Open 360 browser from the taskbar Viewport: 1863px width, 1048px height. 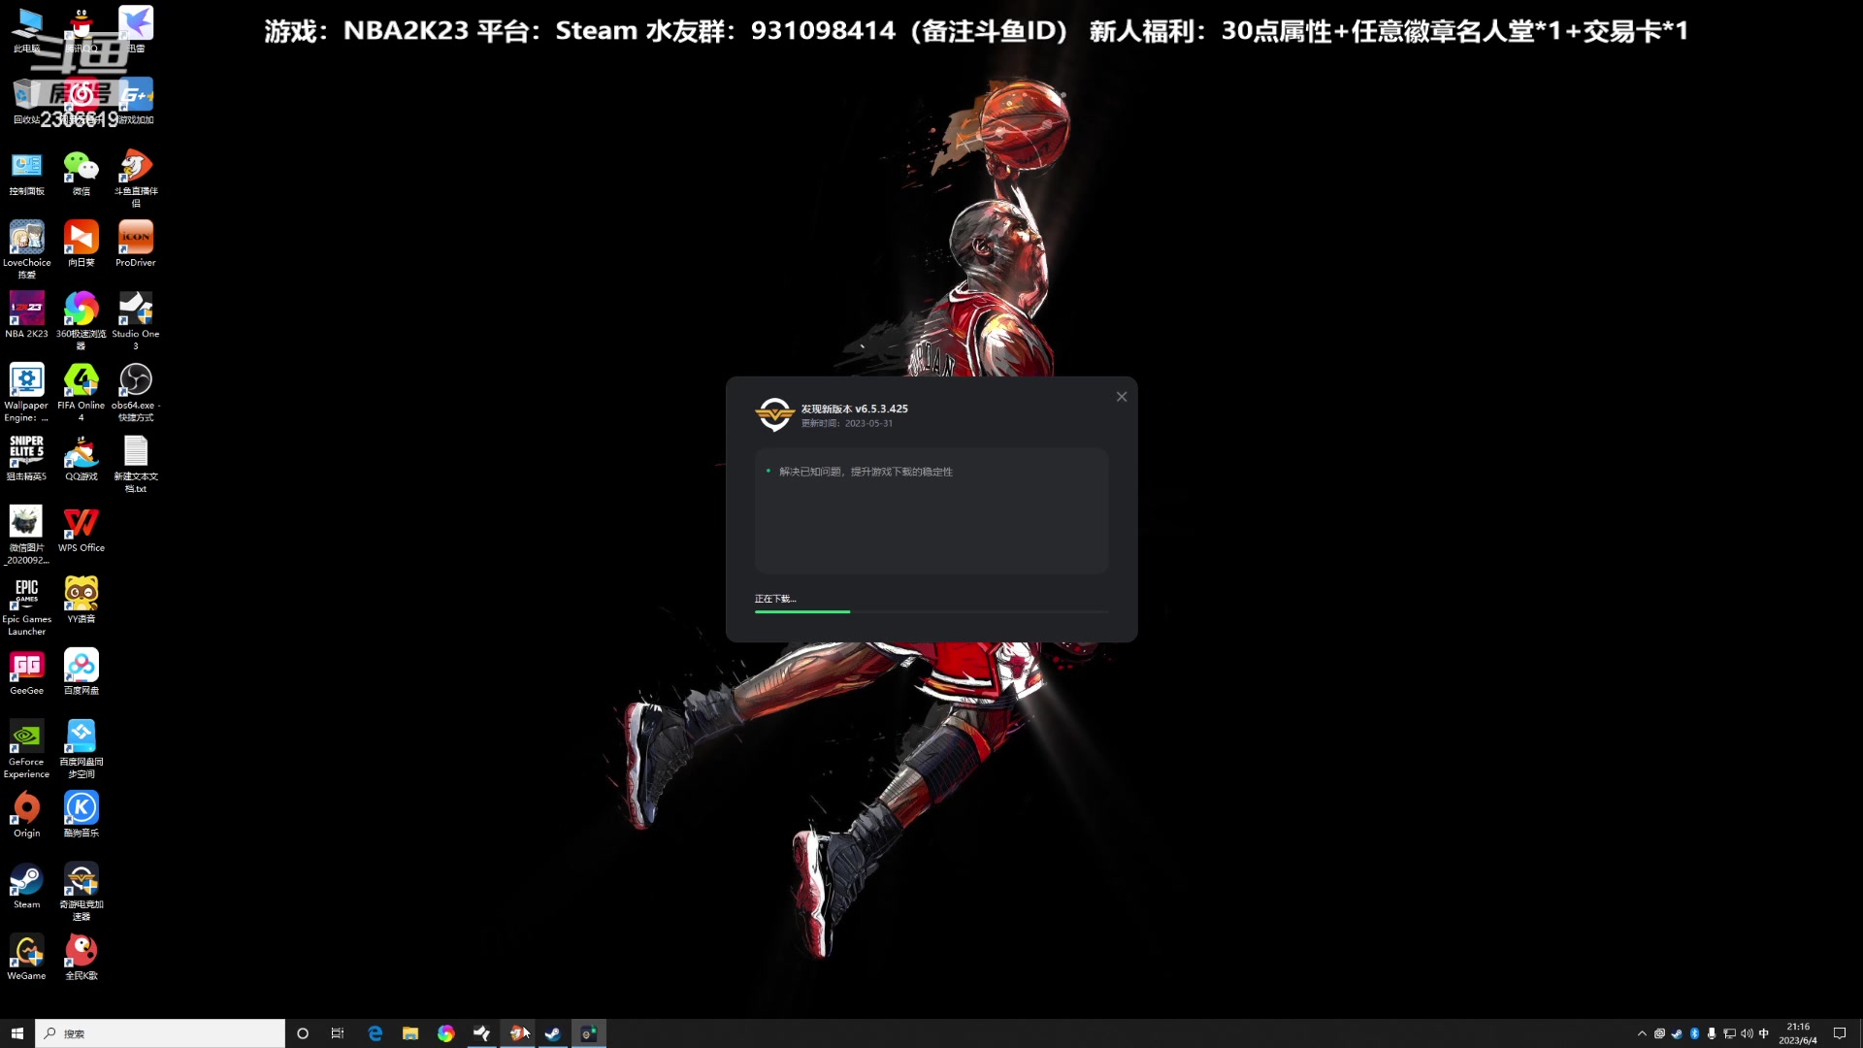click(445, 1033)
